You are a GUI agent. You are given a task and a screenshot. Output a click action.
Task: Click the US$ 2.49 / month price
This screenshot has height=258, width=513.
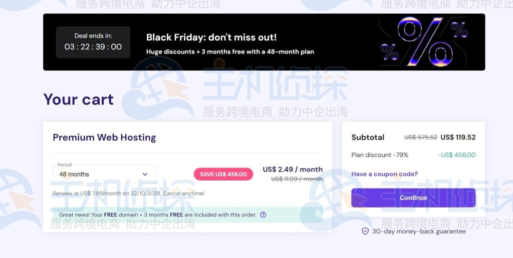[293, 169]
